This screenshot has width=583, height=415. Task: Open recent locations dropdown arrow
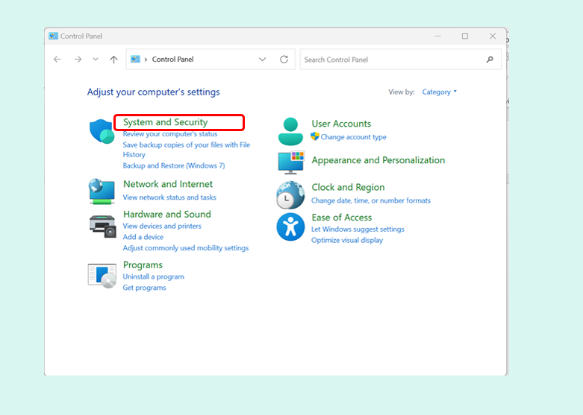click(x=96, y=60)
